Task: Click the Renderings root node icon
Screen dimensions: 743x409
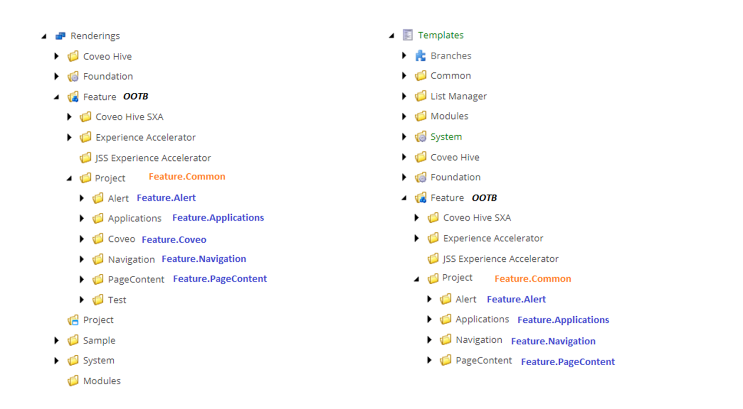Action: (x=60, y=36)
